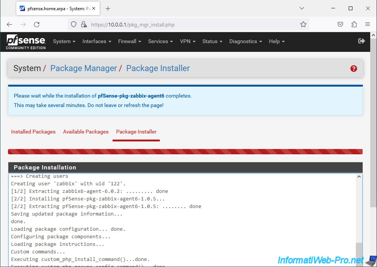
Task: Click the log line 'Configuring package components...'
Action: click(60, 237)
